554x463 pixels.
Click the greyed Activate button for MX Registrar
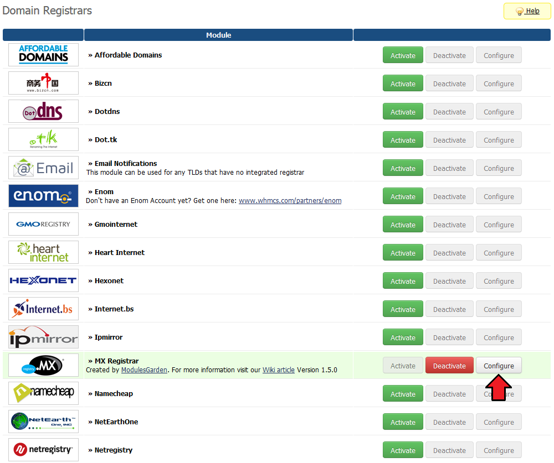pyautogui.click(x=403, y=366)
